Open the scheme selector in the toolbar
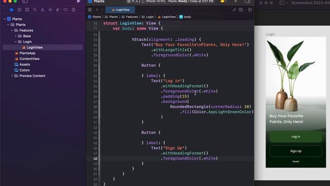The image size is (330, 186). (x=133, y=1)
